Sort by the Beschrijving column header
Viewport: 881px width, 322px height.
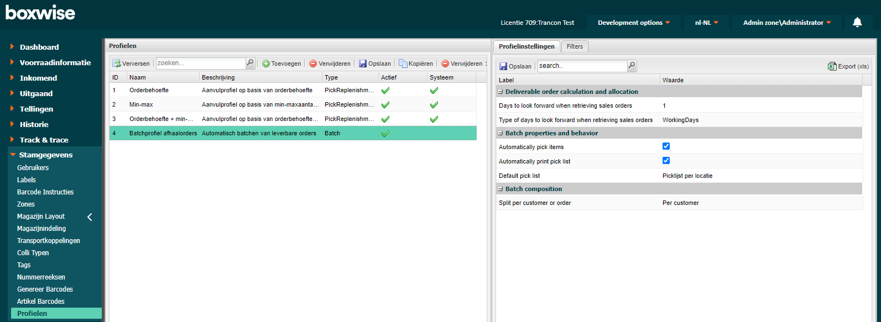[x=261, y=77]
